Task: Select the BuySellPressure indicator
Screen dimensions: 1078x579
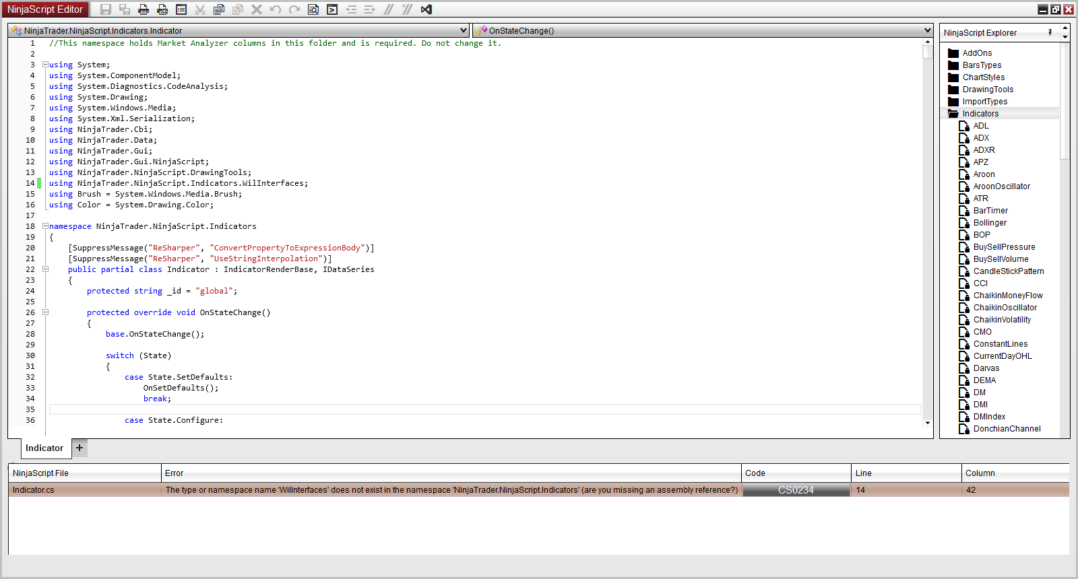Action: coord(1004,247)
